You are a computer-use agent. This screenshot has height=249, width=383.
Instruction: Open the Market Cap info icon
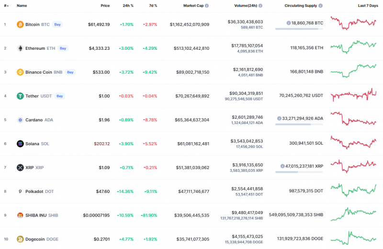[207, 6]
